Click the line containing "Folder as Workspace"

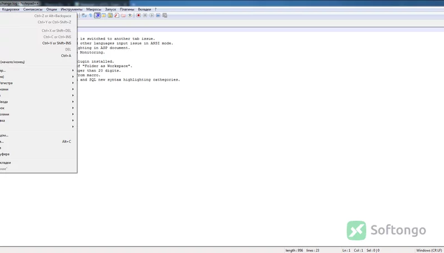point(105,66)
